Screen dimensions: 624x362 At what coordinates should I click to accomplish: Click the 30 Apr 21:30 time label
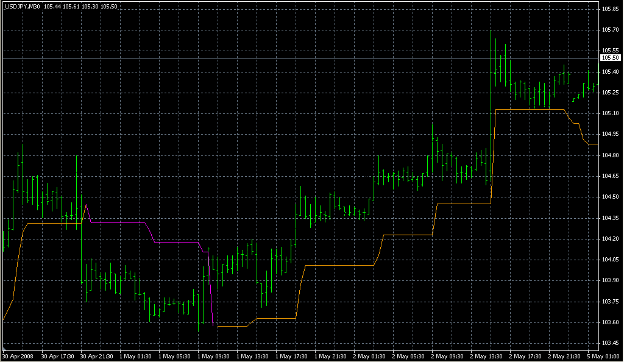97,357
